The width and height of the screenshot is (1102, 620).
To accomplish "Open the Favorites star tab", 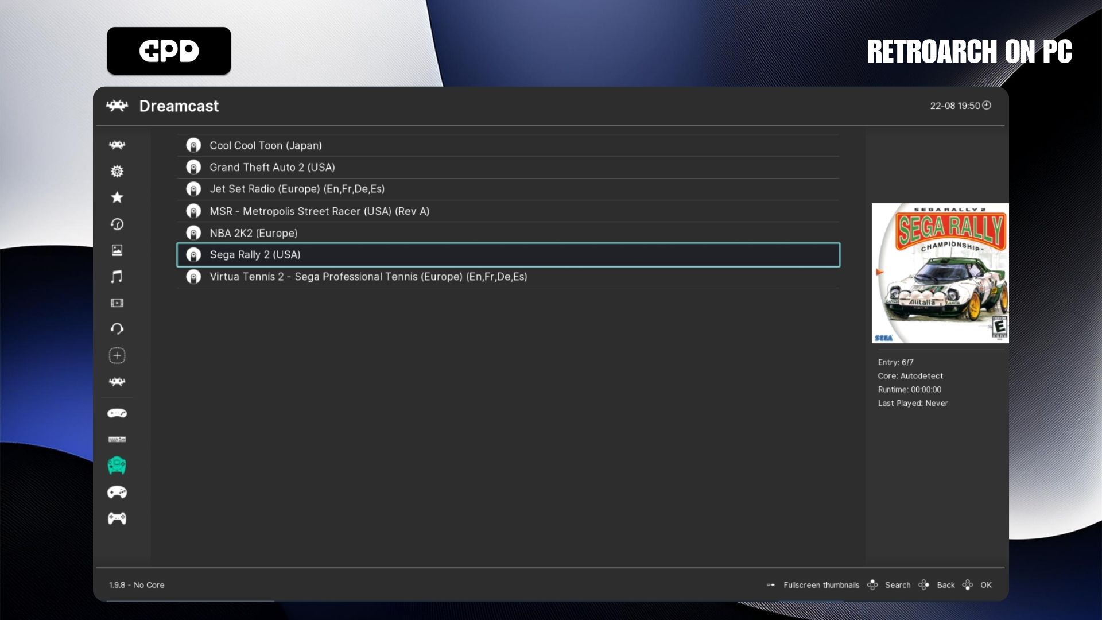I will click(117, 197).
